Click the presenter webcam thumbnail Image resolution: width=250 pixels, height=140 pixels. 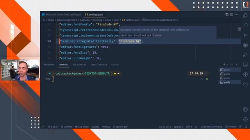(x=20, y=70)
